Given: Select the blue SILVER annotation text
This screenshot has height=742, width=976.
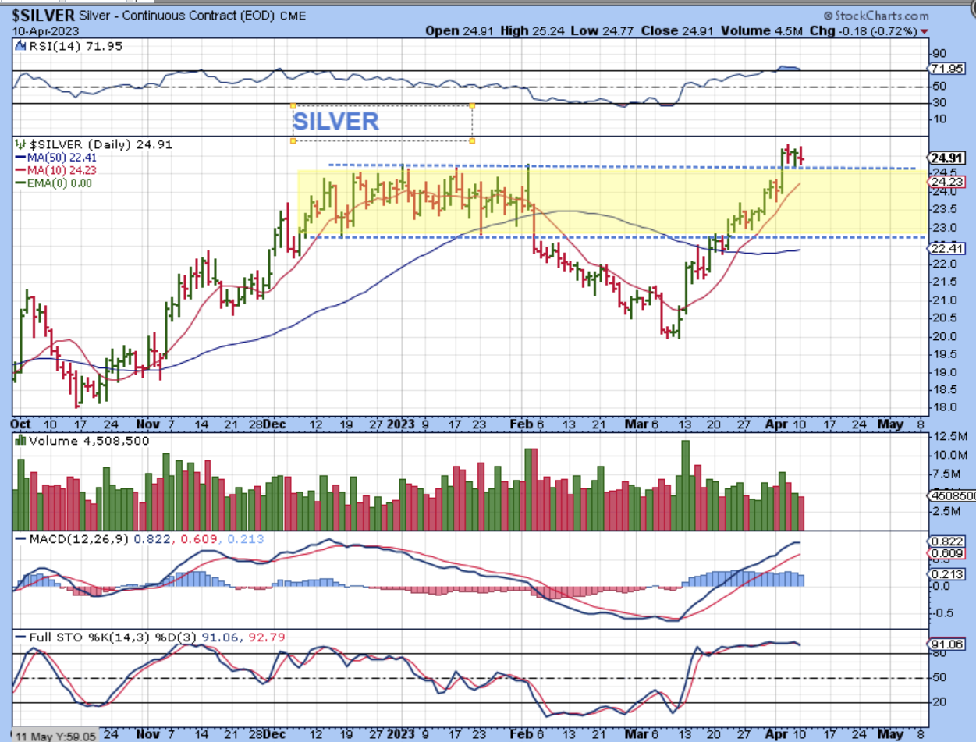Looking at the screenshot, I should click(x=335, y=121).
